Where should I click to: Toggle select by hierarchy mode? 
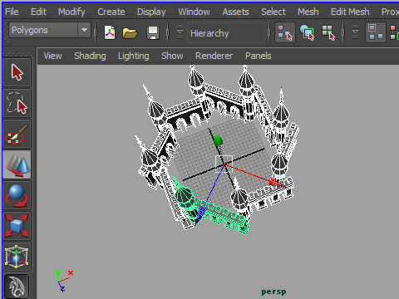tap(285, 32)
